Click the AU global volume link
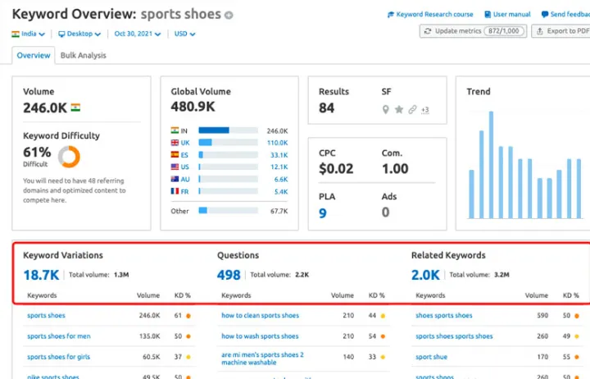The image size is (590, 379). pyautogui.click(x=185, y=180)
